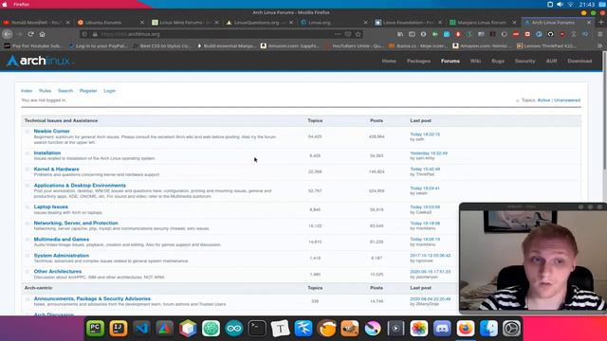
Task: Open the System Administration forum
Action: [x=61, y=256]
